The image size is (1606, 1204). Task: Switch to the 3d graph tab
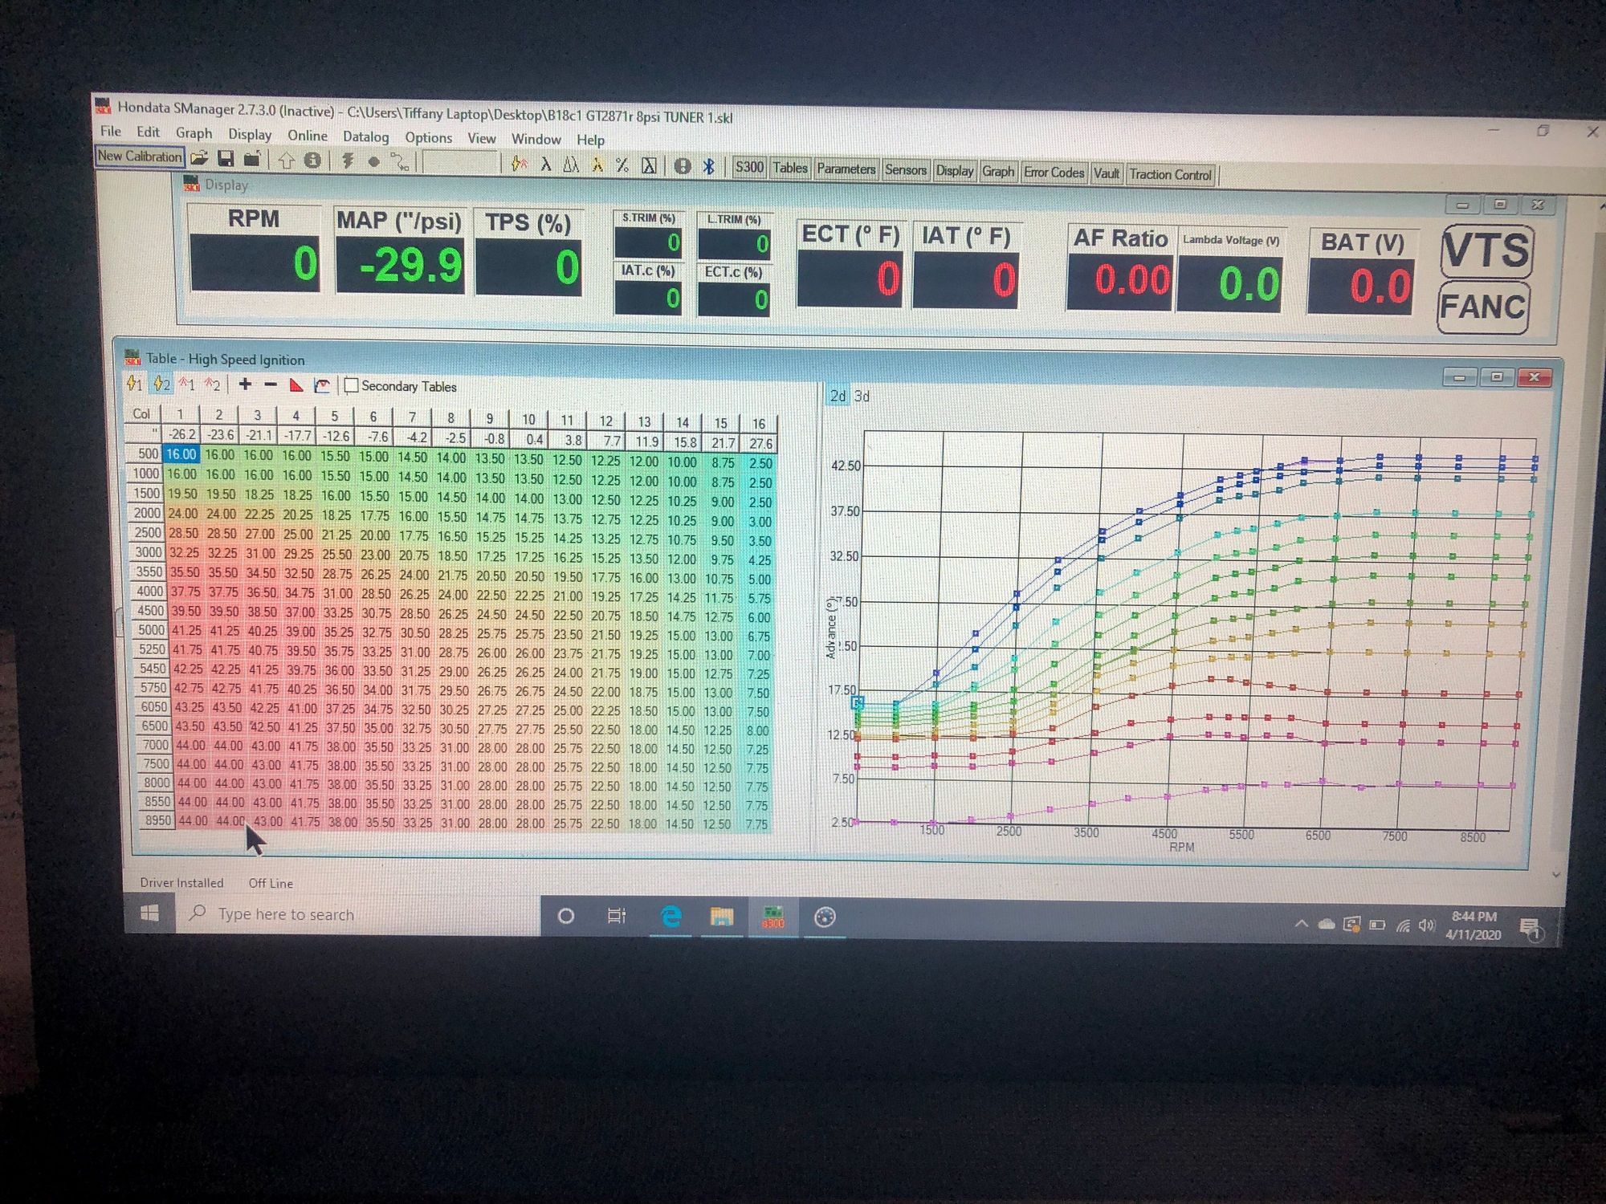tap(862, 397)
